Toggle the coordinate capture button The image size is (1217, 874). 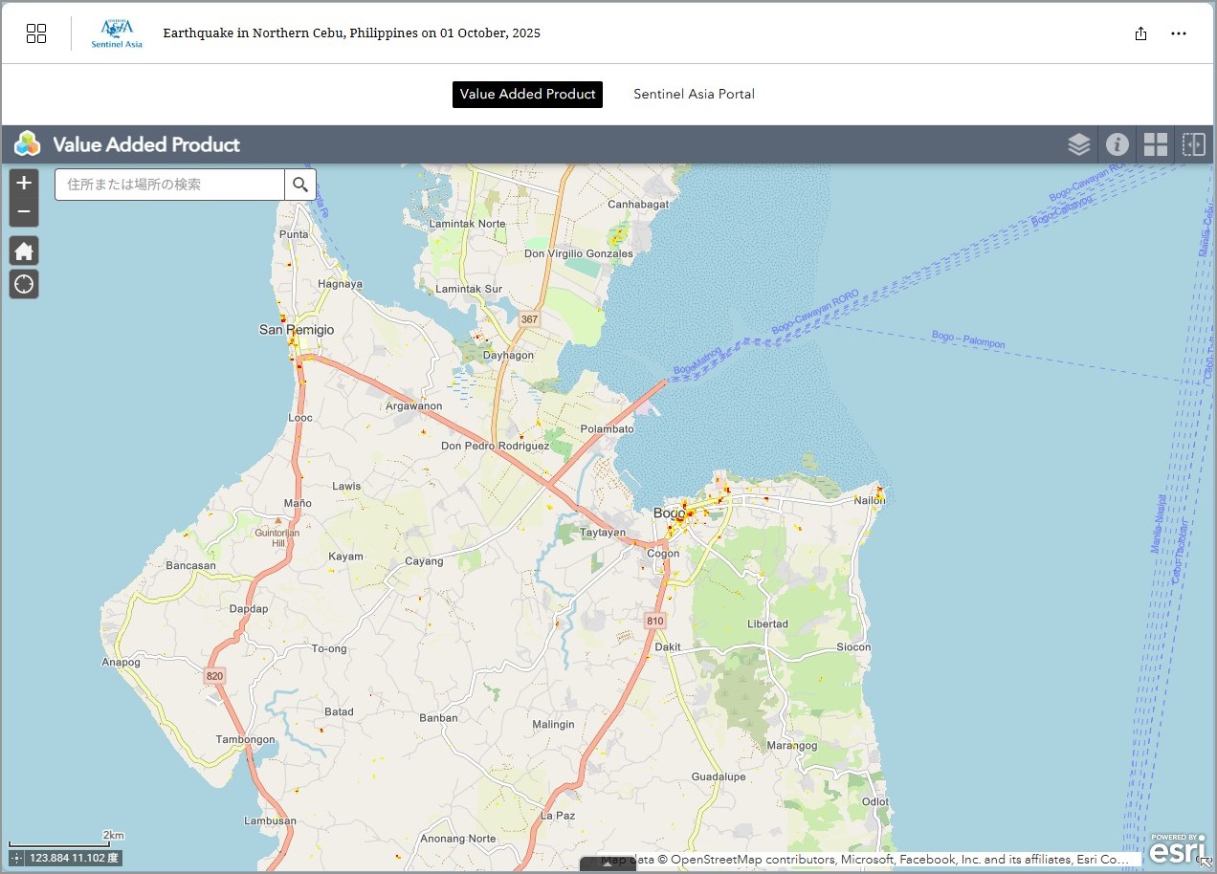pos(17,859)
